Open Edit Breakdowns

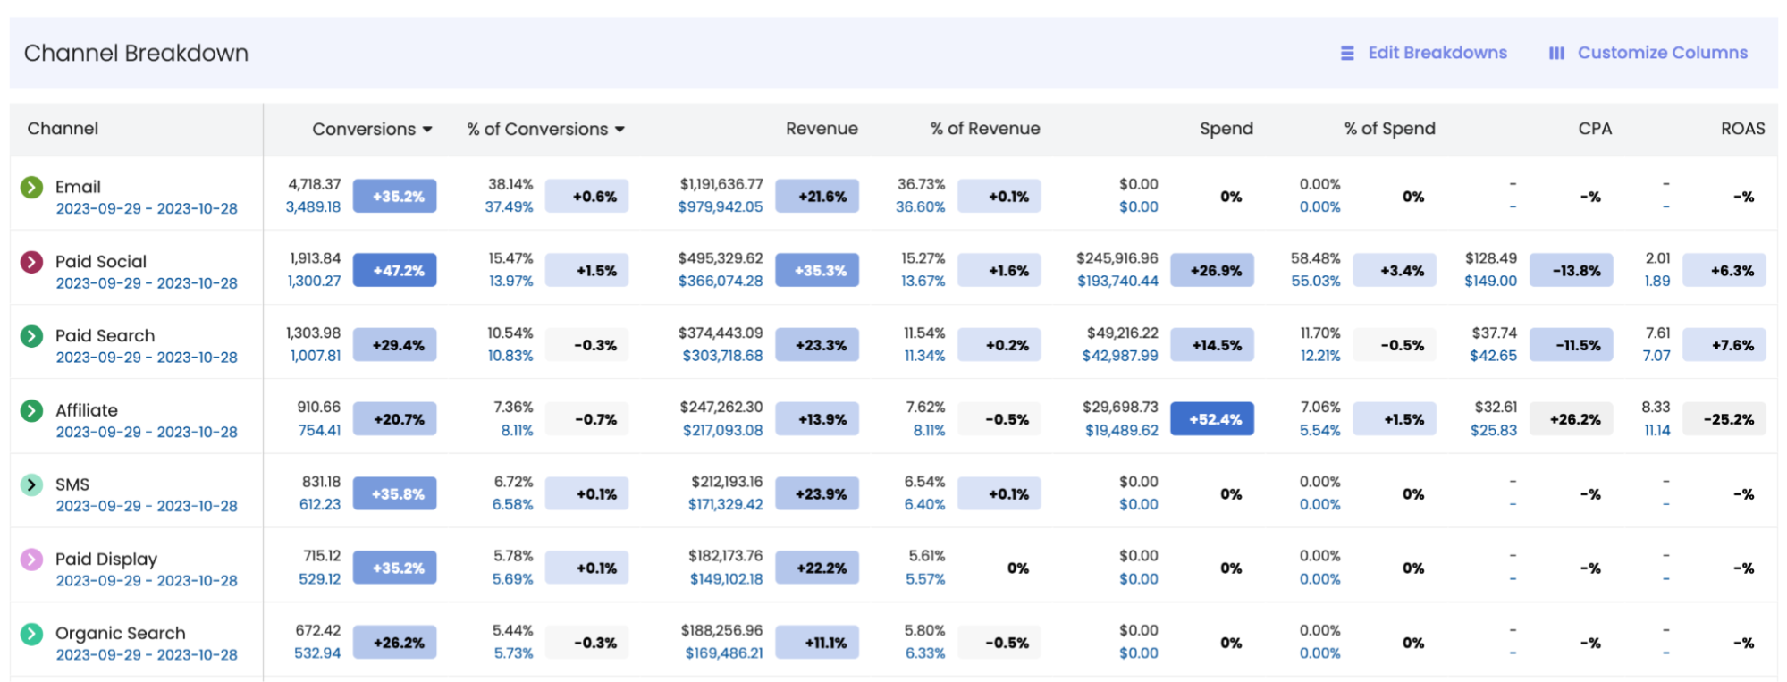(1437, 53)
